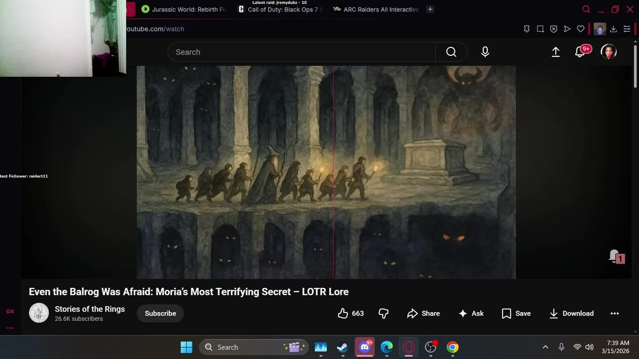Click the video player frame
This screenshot has height=359, width=639.
[326, 172]
